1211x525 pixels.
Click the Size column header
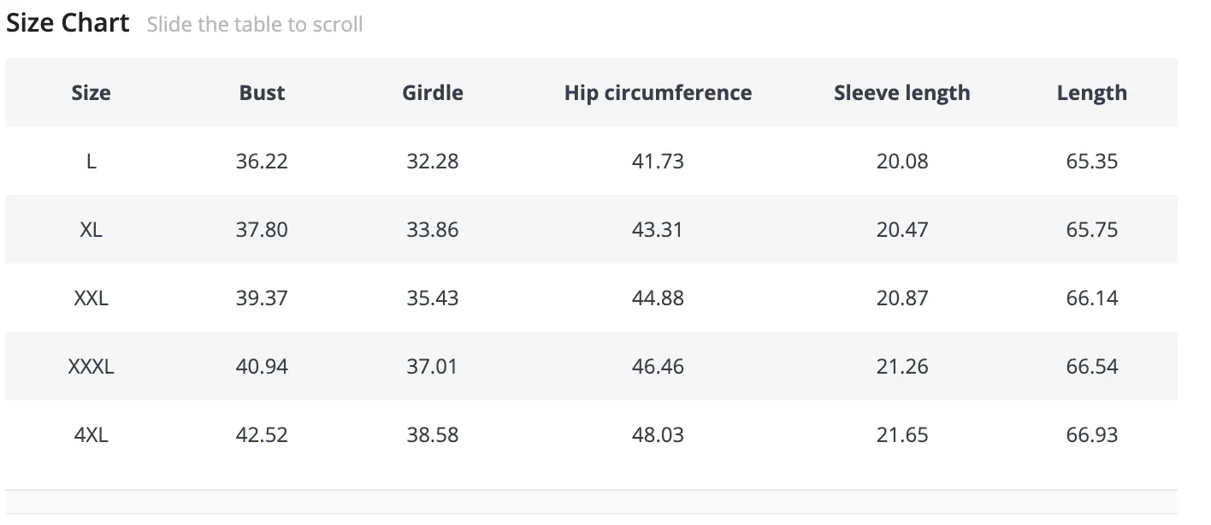point(91,92)
